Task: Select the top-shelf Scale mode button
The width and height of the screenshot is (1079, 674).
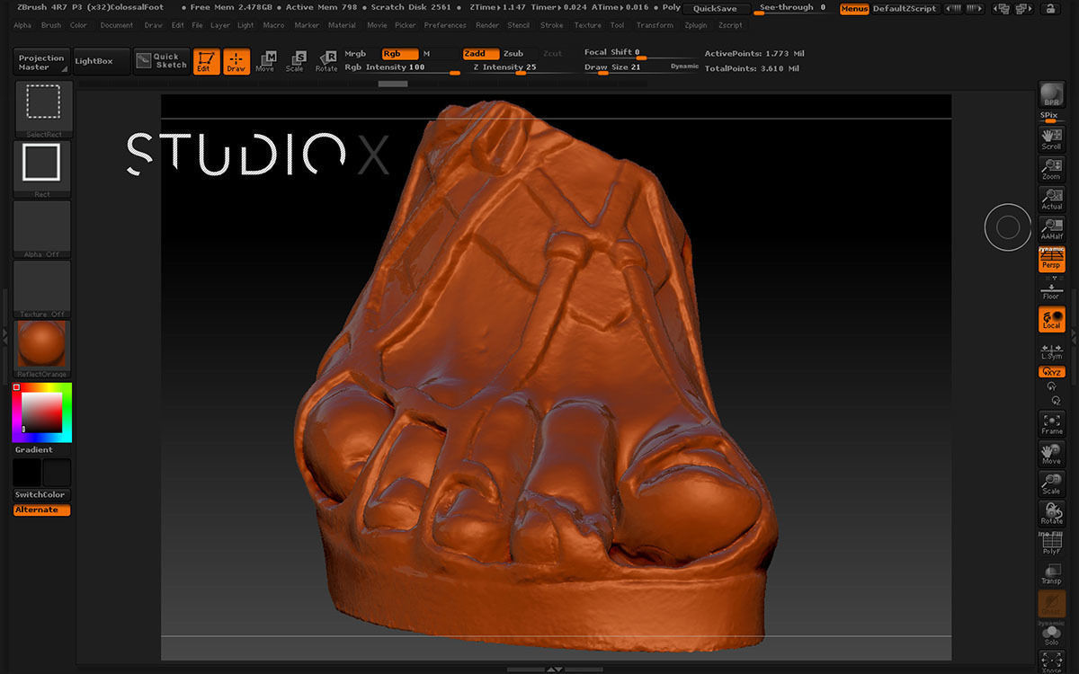Action: [x=296, y=61]
